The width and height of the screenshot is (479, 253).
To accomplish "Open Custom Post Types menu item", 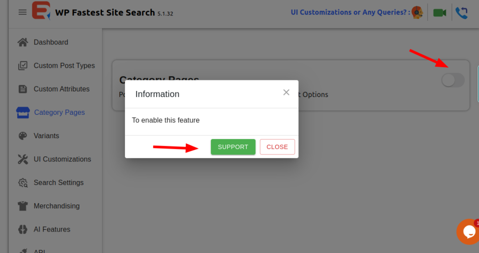I will [x=64, y=66].
